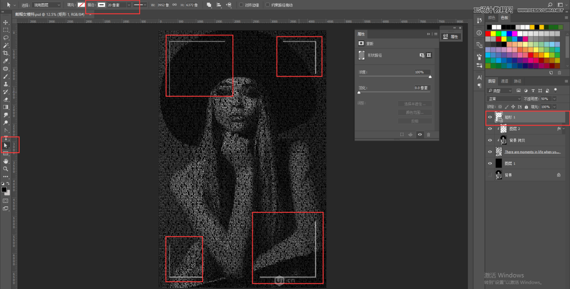Select the Clone Stamp tool
This screenshot has width=570, height=289.
(x=5, y=84)
